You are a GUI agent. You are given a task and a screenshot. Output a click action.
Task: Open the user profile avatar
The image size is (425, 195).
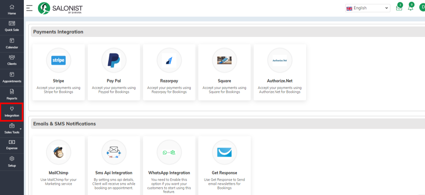[422, 8]
